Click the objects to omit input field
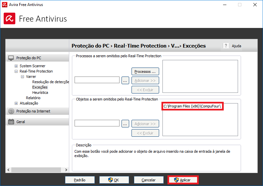The width and height of the screenshot is (263, 186). tap(97, 123)
